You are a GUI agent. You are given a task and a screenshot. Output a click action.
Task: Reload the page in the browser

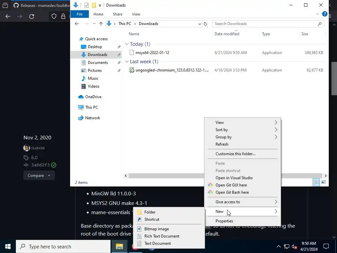(32, 16)
